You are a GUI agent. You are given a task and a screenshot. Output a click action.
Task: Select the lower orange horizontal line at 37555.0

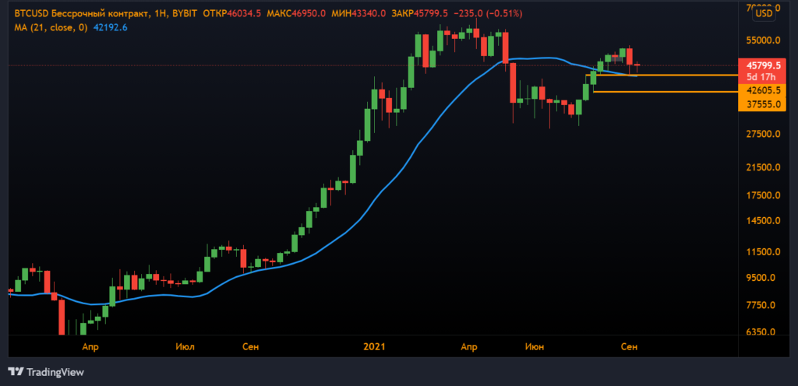(666, 92)
